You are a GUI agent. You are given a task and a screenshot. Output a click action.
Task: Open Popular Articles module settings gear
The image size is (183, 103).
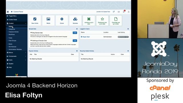(77, 51)
